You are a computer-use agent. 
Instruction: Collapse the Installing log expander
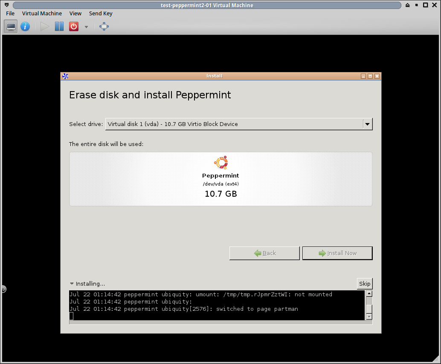pyautogui.click(x=72, y=284)
